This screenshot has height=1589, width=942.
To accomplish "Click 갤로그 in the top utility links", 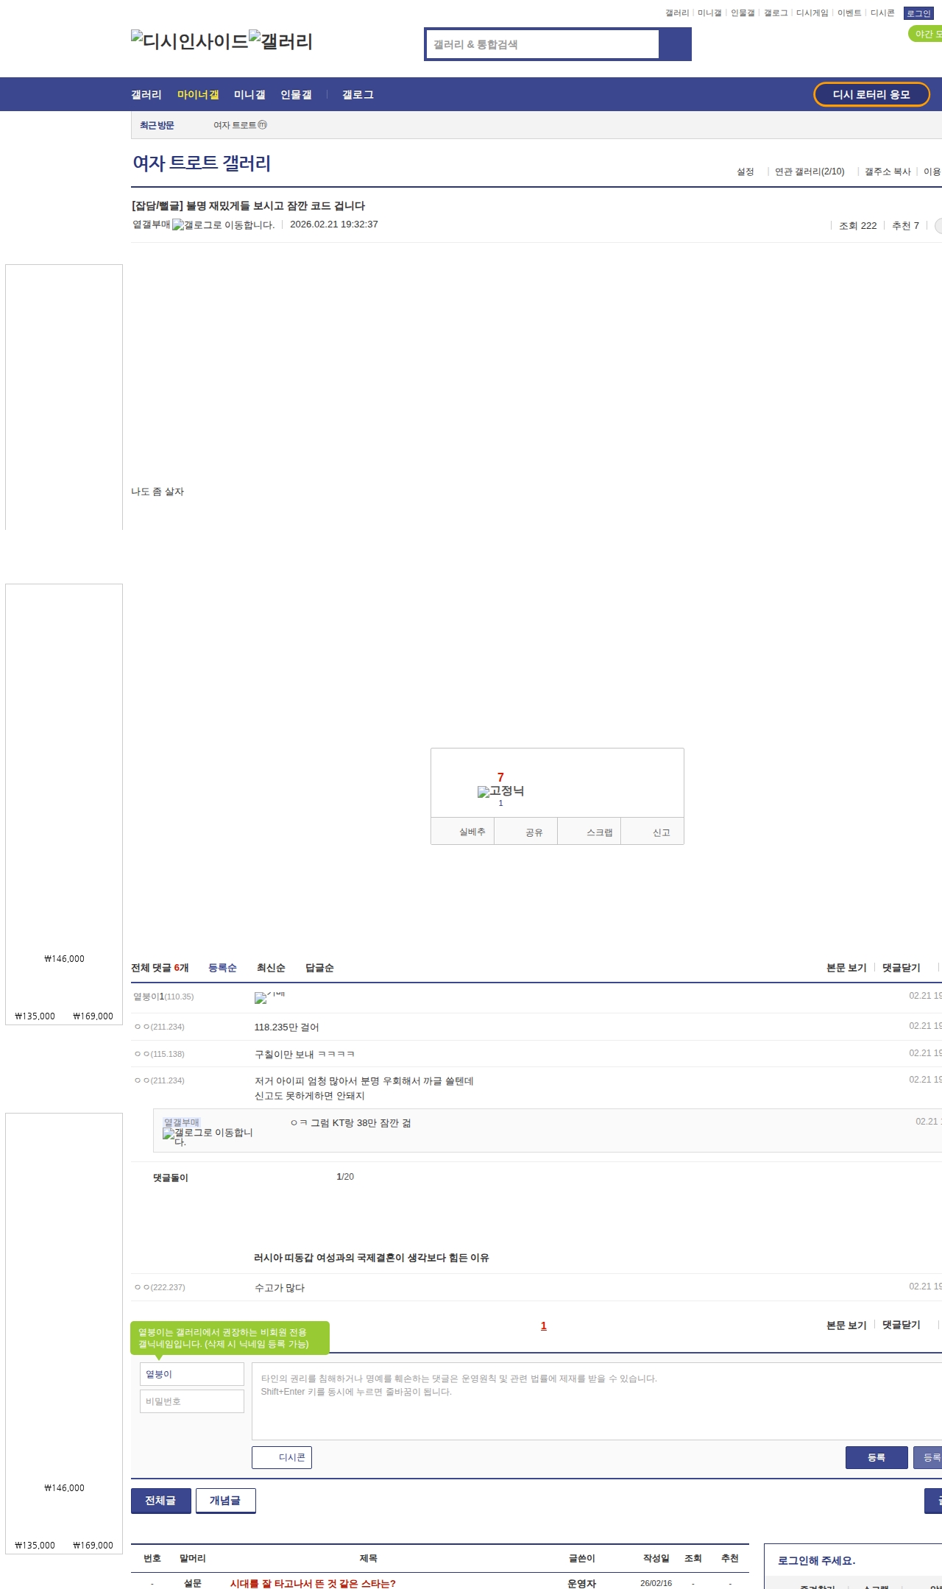I will click(x=776, y=13).
